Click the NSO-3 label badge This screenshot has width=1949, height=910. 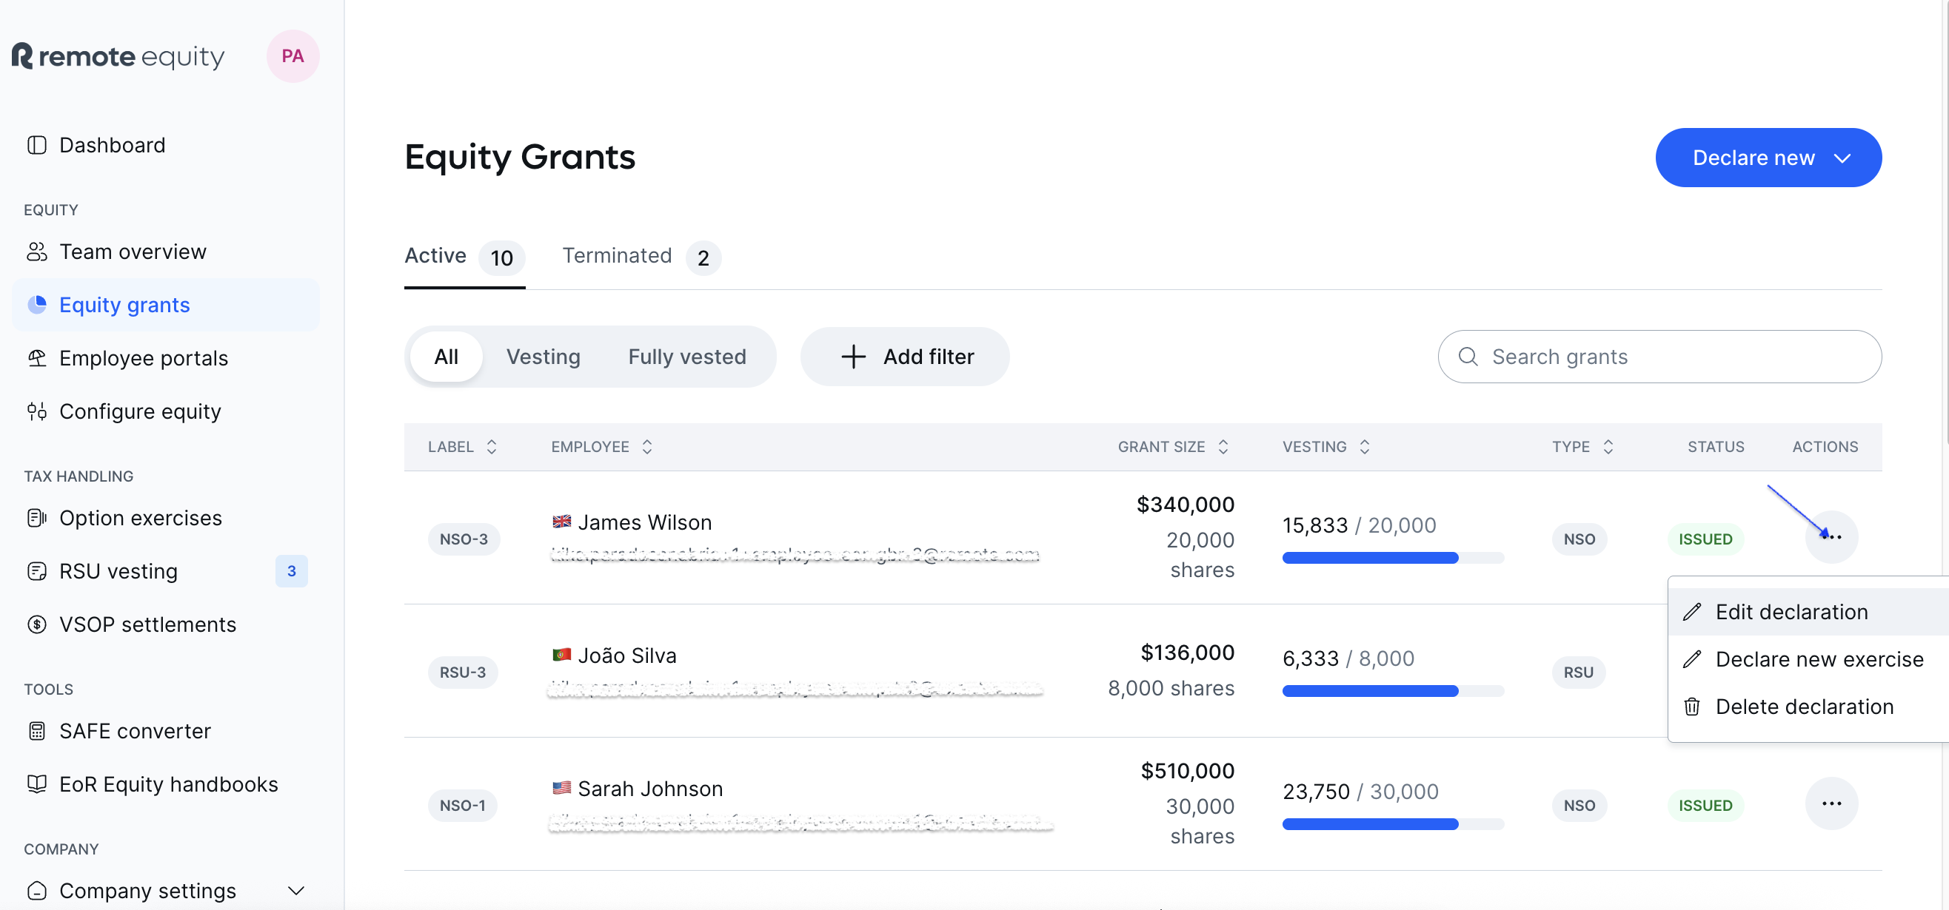pyautogui.click(x=464, y=539)
